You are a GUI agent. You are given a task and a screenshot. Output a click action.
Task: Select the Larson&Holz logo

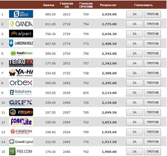(x=21, y=43)
